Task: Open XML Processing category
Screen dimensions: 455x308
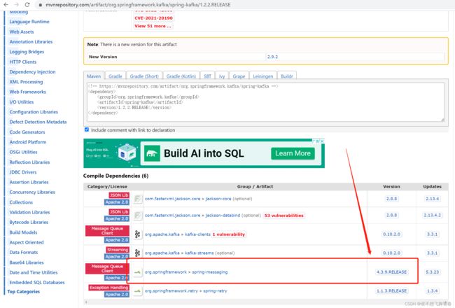Action: click(26, 82)
